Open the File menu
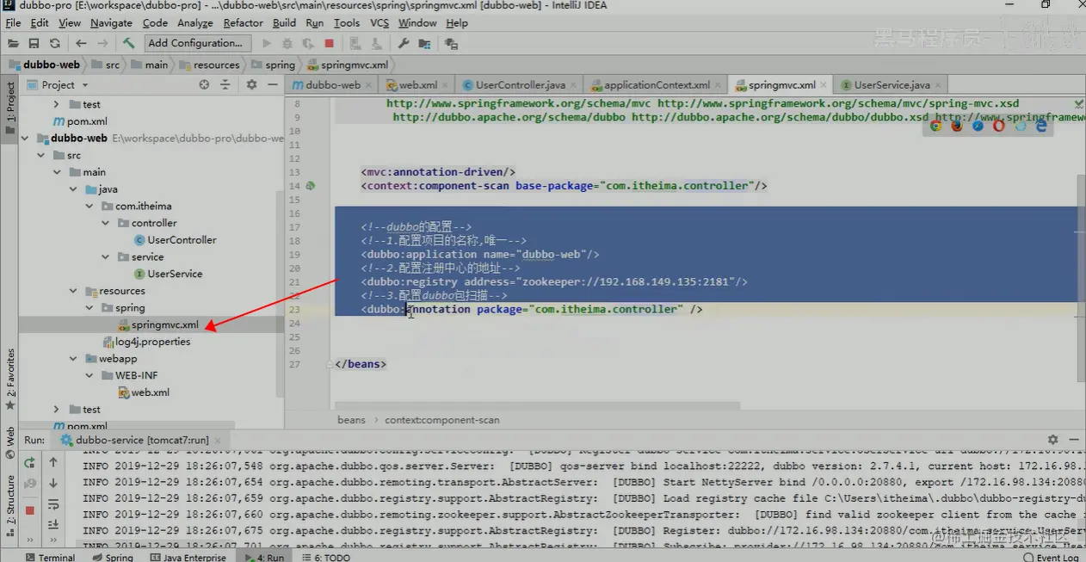Viewport: 1086px width, 562px height. click(13, 23)
